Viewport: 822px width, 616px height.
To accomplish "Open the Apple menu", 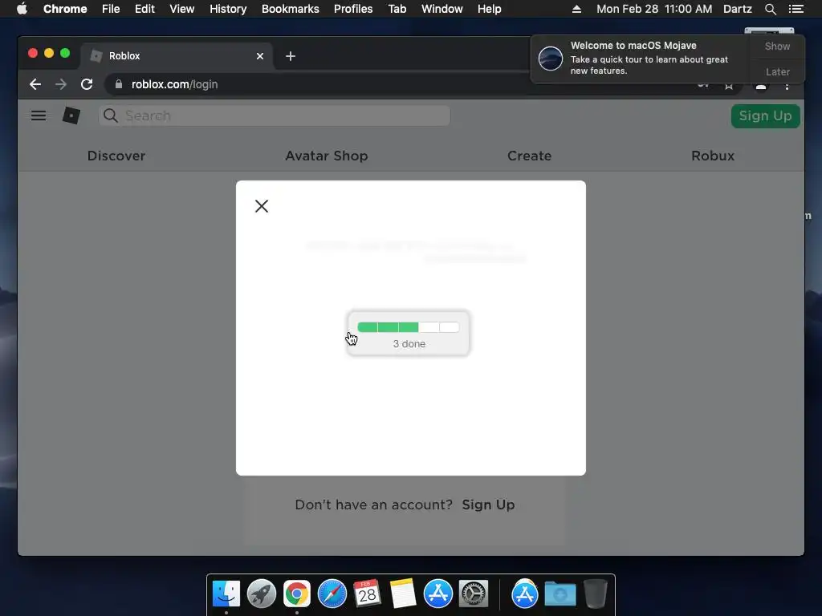I will pos(22,9).
